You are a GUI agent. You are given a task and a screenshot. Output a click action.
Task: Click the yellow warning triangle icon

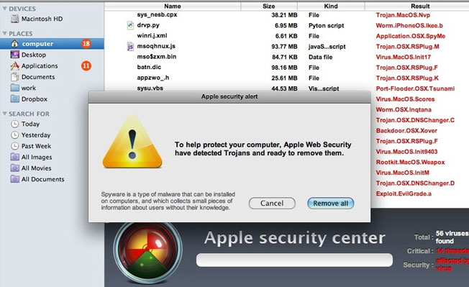132,142
